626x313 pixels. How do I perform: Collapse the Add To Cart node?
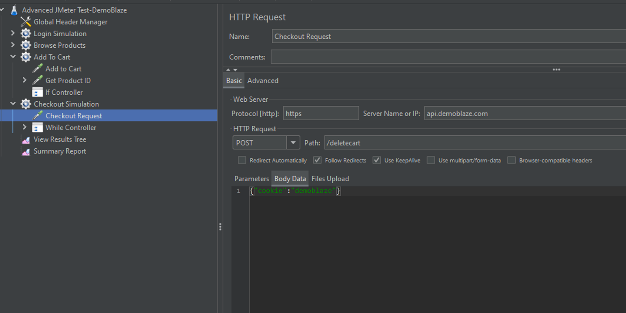[x=13, y=57]
